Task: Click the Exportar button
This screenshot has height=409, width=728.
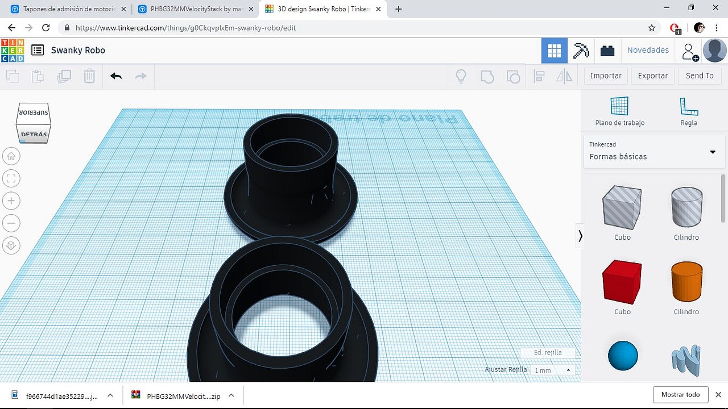Action: 653,76
